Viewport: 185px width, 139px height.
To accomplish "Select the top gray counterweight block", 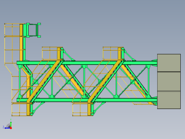I will [169, 63].
